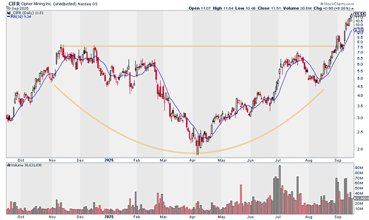Select the High 11.64 value

(x=223, y=8)
